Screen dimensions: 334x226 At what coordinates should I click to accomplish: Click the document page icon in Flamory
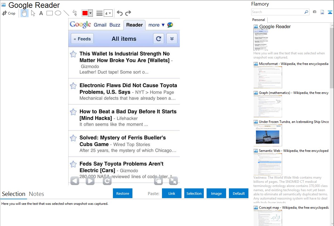[x=322, y=12]
